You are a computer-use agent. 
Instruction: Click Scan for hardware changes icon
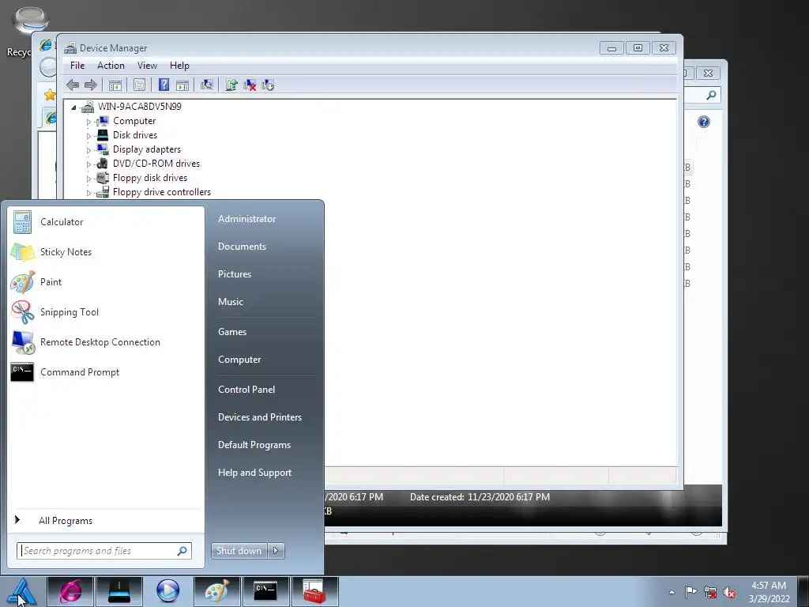[207, 85]
